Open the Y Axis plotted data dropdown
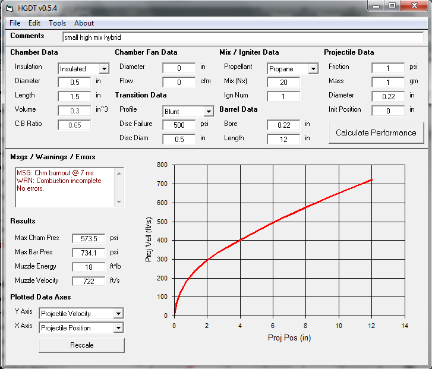Viewport: 432px width, 369px height. coord(118,314)
